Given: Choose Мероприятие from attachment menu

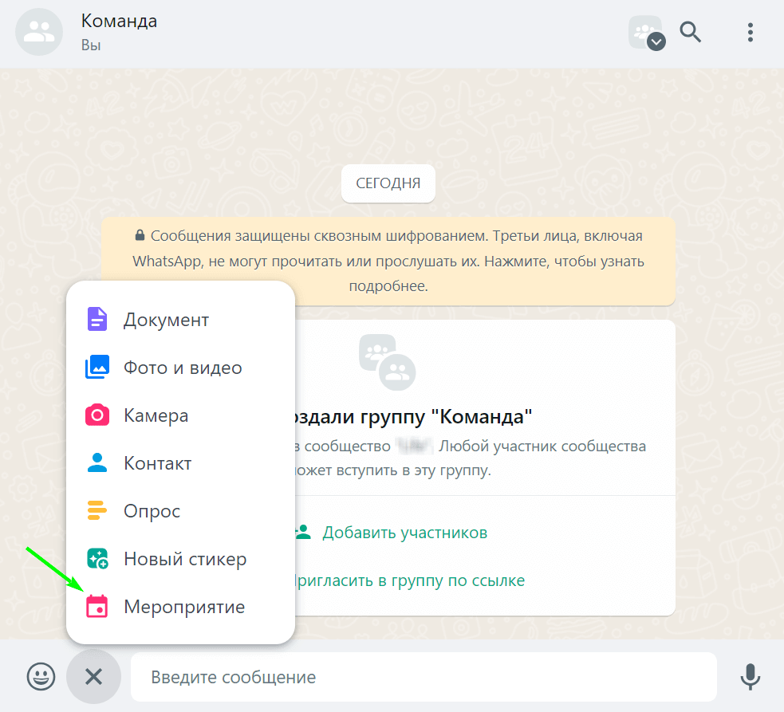Looking at the screenshot, I should [180, 607].
